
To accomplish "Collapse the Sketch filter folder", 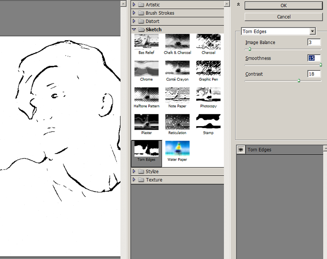I will (134, 30).
